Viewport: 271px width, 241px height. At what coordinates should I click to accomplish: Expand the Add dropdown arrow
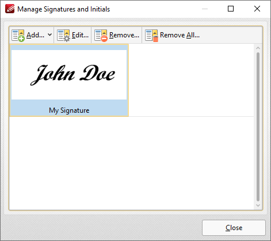tap(49, 35)
